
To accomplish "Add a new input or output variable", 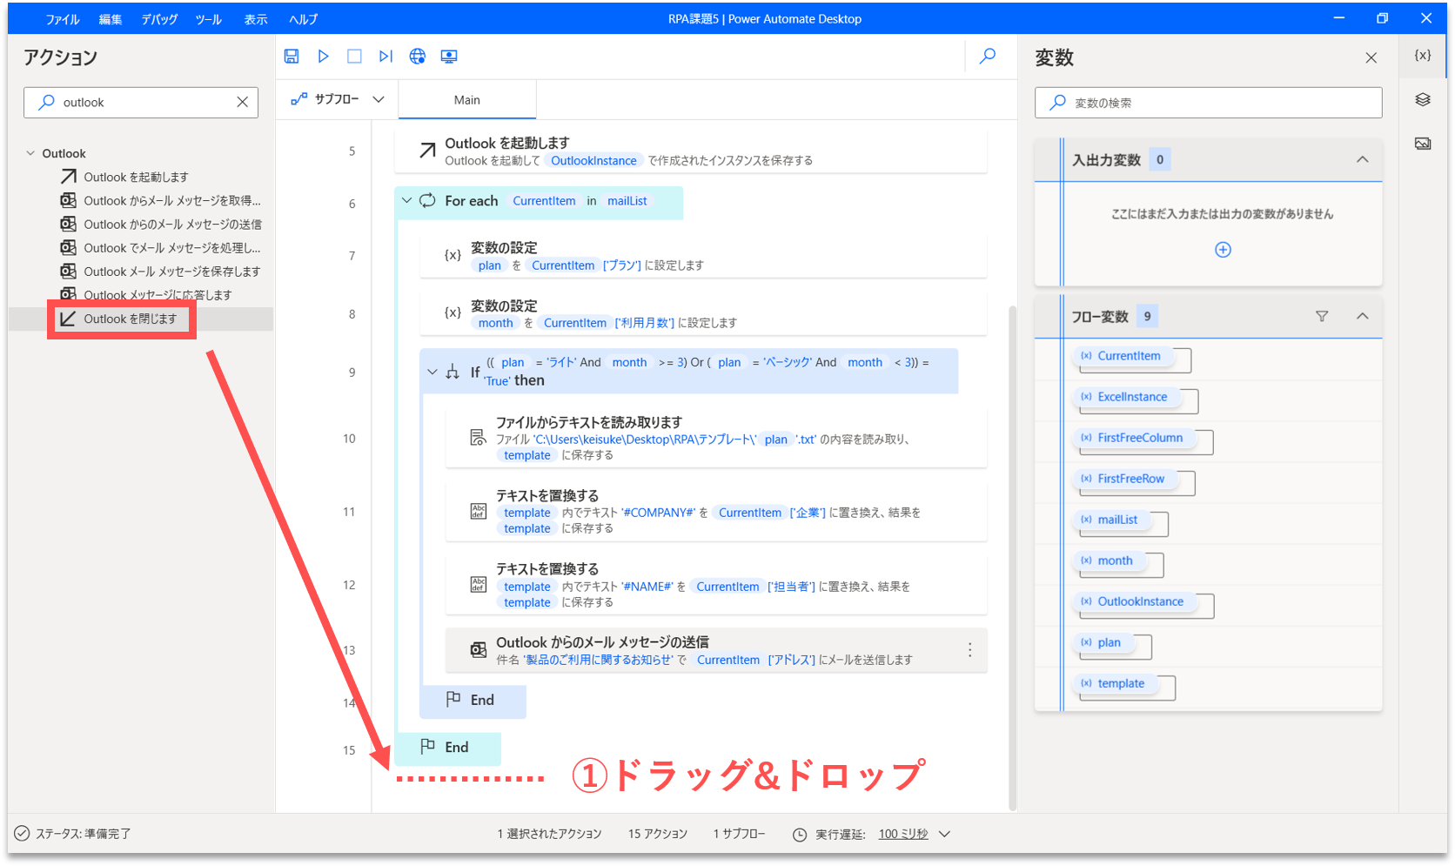I will pyautogui.click(x=1223, y=250).
